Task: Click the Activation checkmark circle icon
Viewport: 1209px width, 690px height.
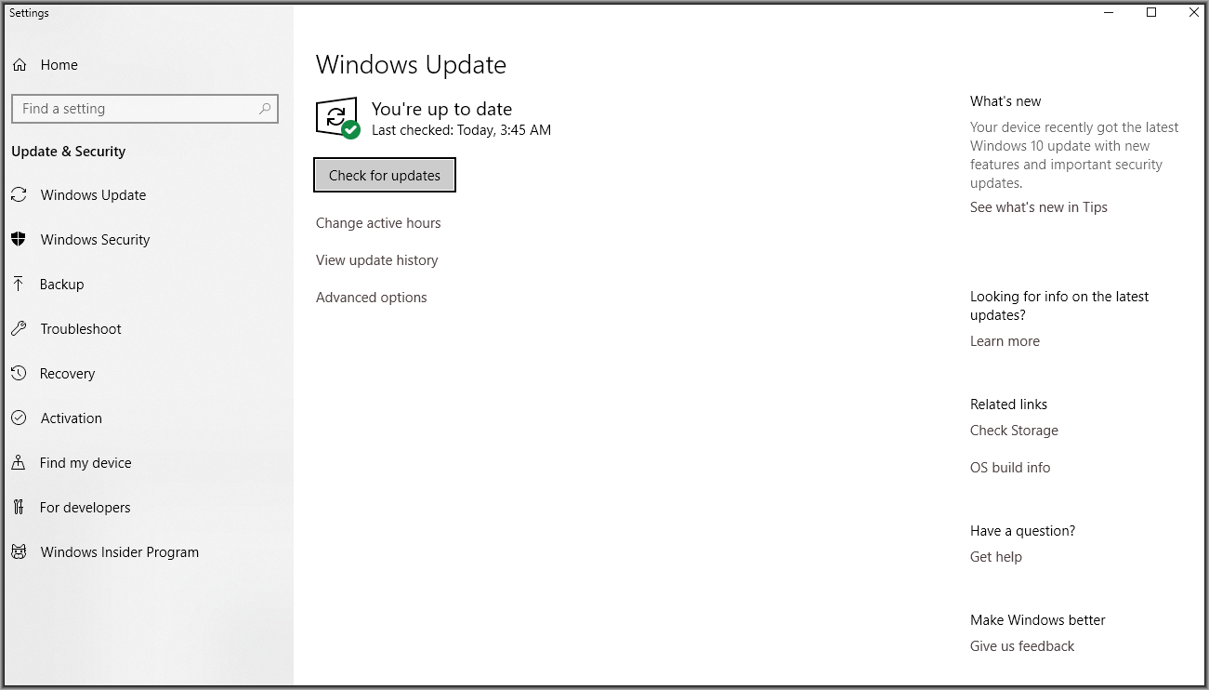Action: coord(19,418)
